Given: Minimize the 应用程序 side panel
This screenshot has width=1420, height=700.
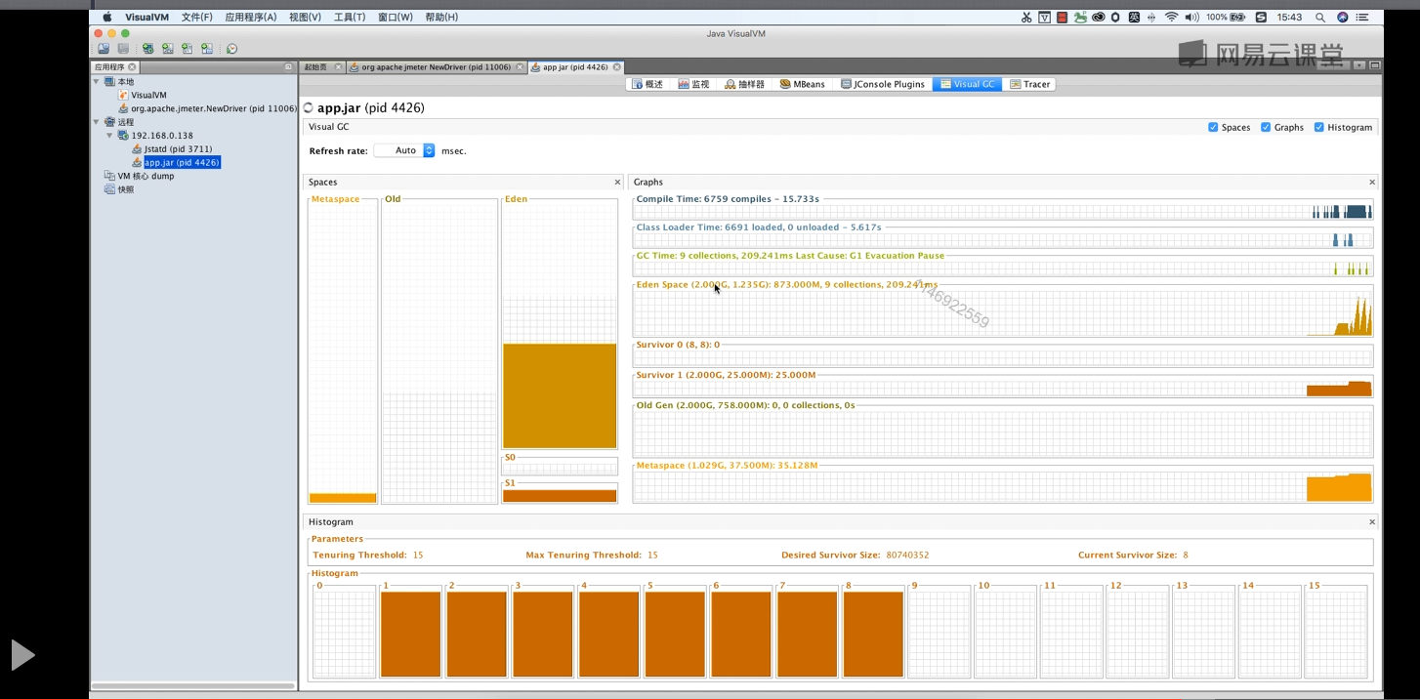Looking at the screenshot, I should 288,67.
